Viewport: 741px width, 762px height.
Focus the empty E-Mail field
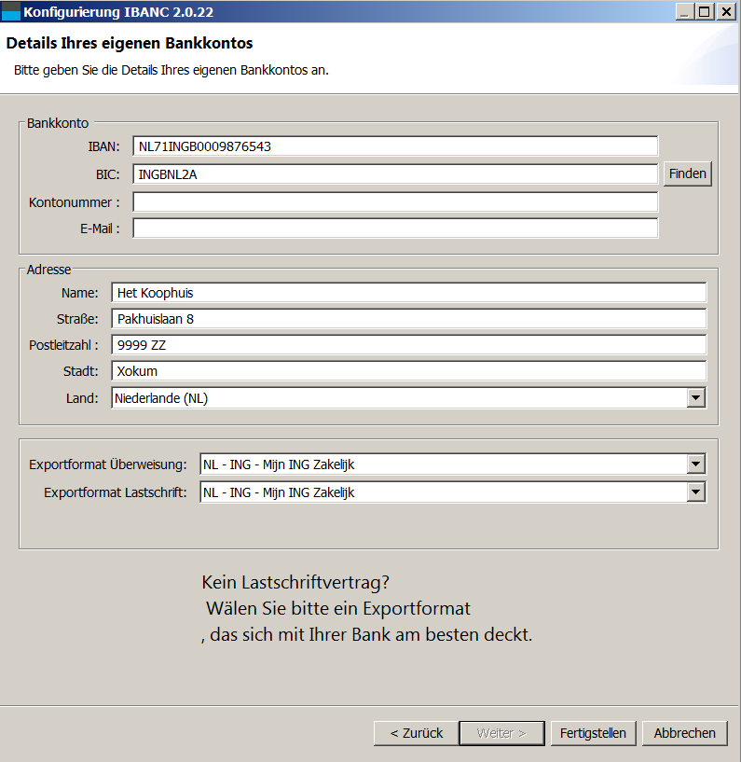pos(395,229)
